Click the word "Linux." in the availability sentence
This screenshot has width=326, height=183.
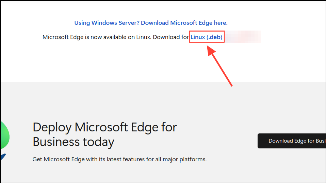[143, 37]
